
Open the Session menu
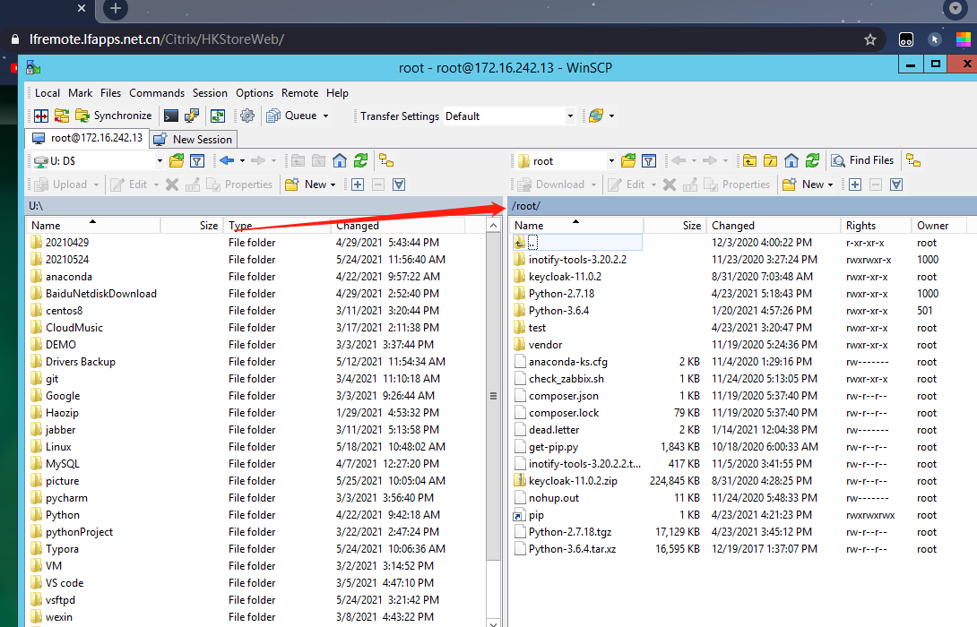pyautogui.click(x=210, y=93)
